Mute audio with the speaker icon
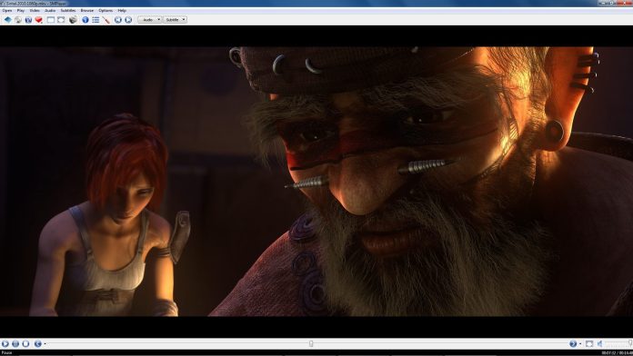Image resolution: width=633 pixels, height=356 pixels. pos(600,343)
